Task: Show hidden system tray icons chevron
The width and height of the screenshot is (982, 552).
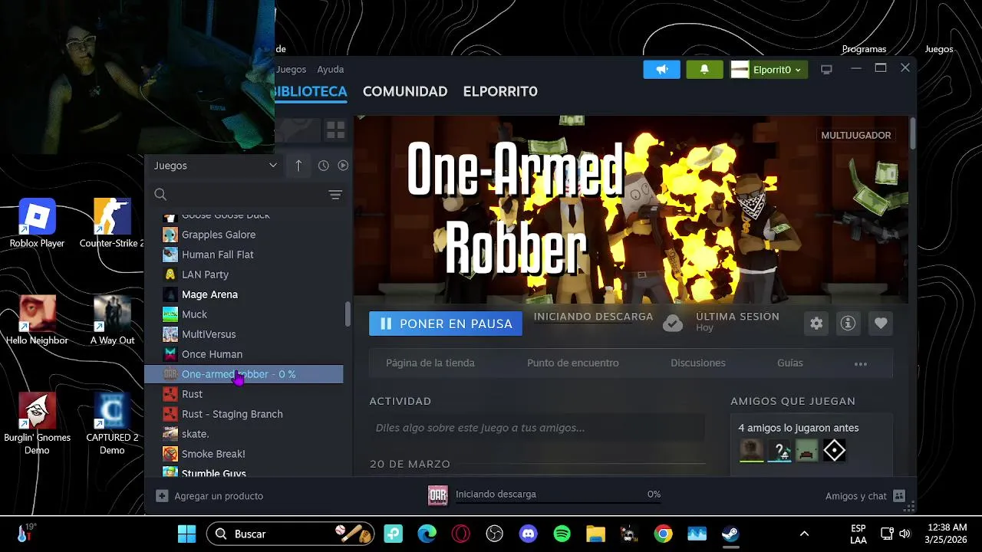Action: point(804,534)
